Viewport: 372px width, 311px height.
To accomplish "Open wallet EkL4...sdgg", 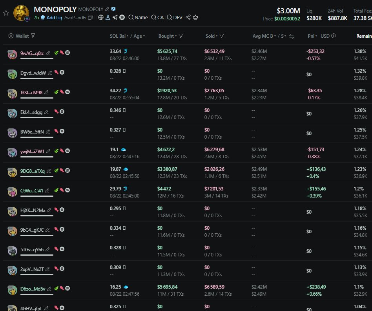I will (x=31, y=112).
